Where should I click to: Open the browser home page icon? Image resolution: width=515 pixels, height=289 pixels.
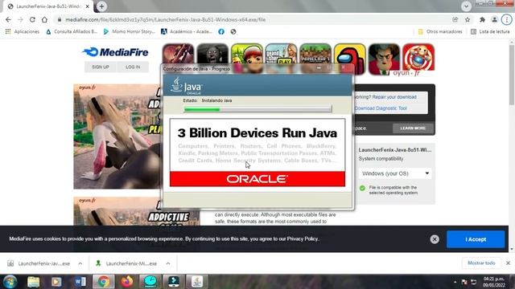coord(44,19)
